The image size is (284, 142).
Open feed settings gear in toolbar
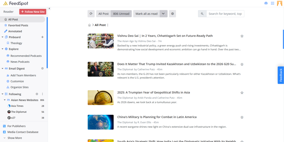pyautogui.click(x=173, y=14)
